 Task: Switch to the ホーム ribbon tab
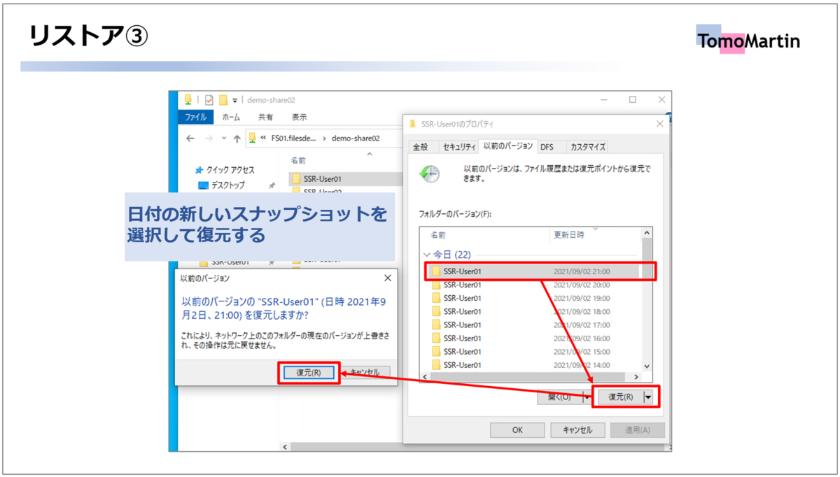[x=231, y=118]
